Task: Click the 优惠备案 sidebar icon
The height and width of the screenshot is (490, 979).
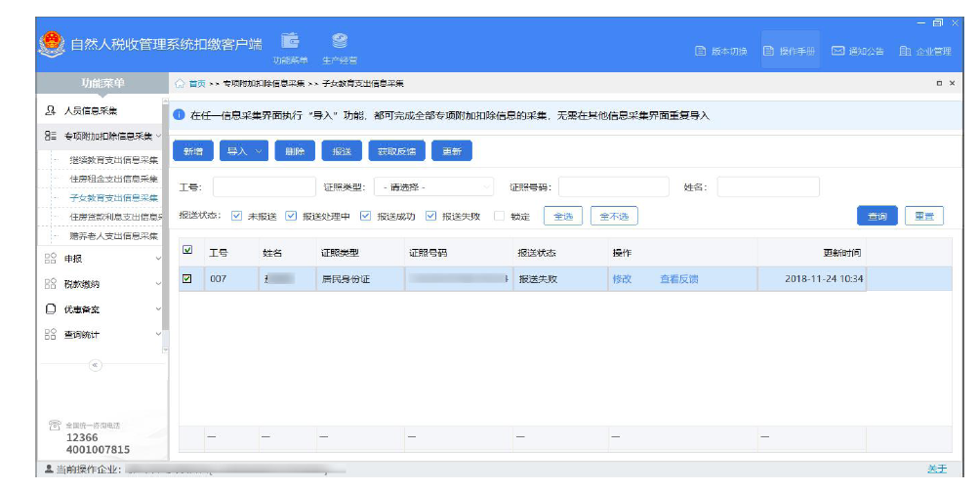Action: [x=51, y=309]
